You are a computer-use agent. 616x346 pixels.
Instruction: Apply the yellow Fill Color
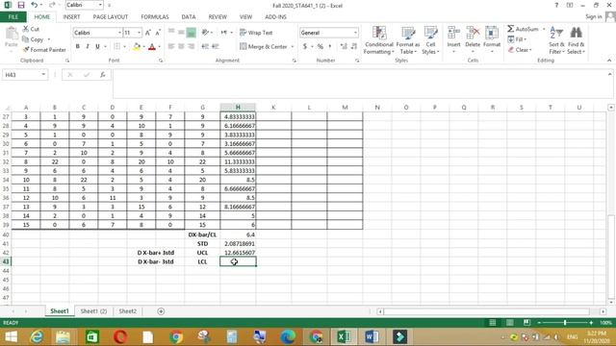point(137,47)
